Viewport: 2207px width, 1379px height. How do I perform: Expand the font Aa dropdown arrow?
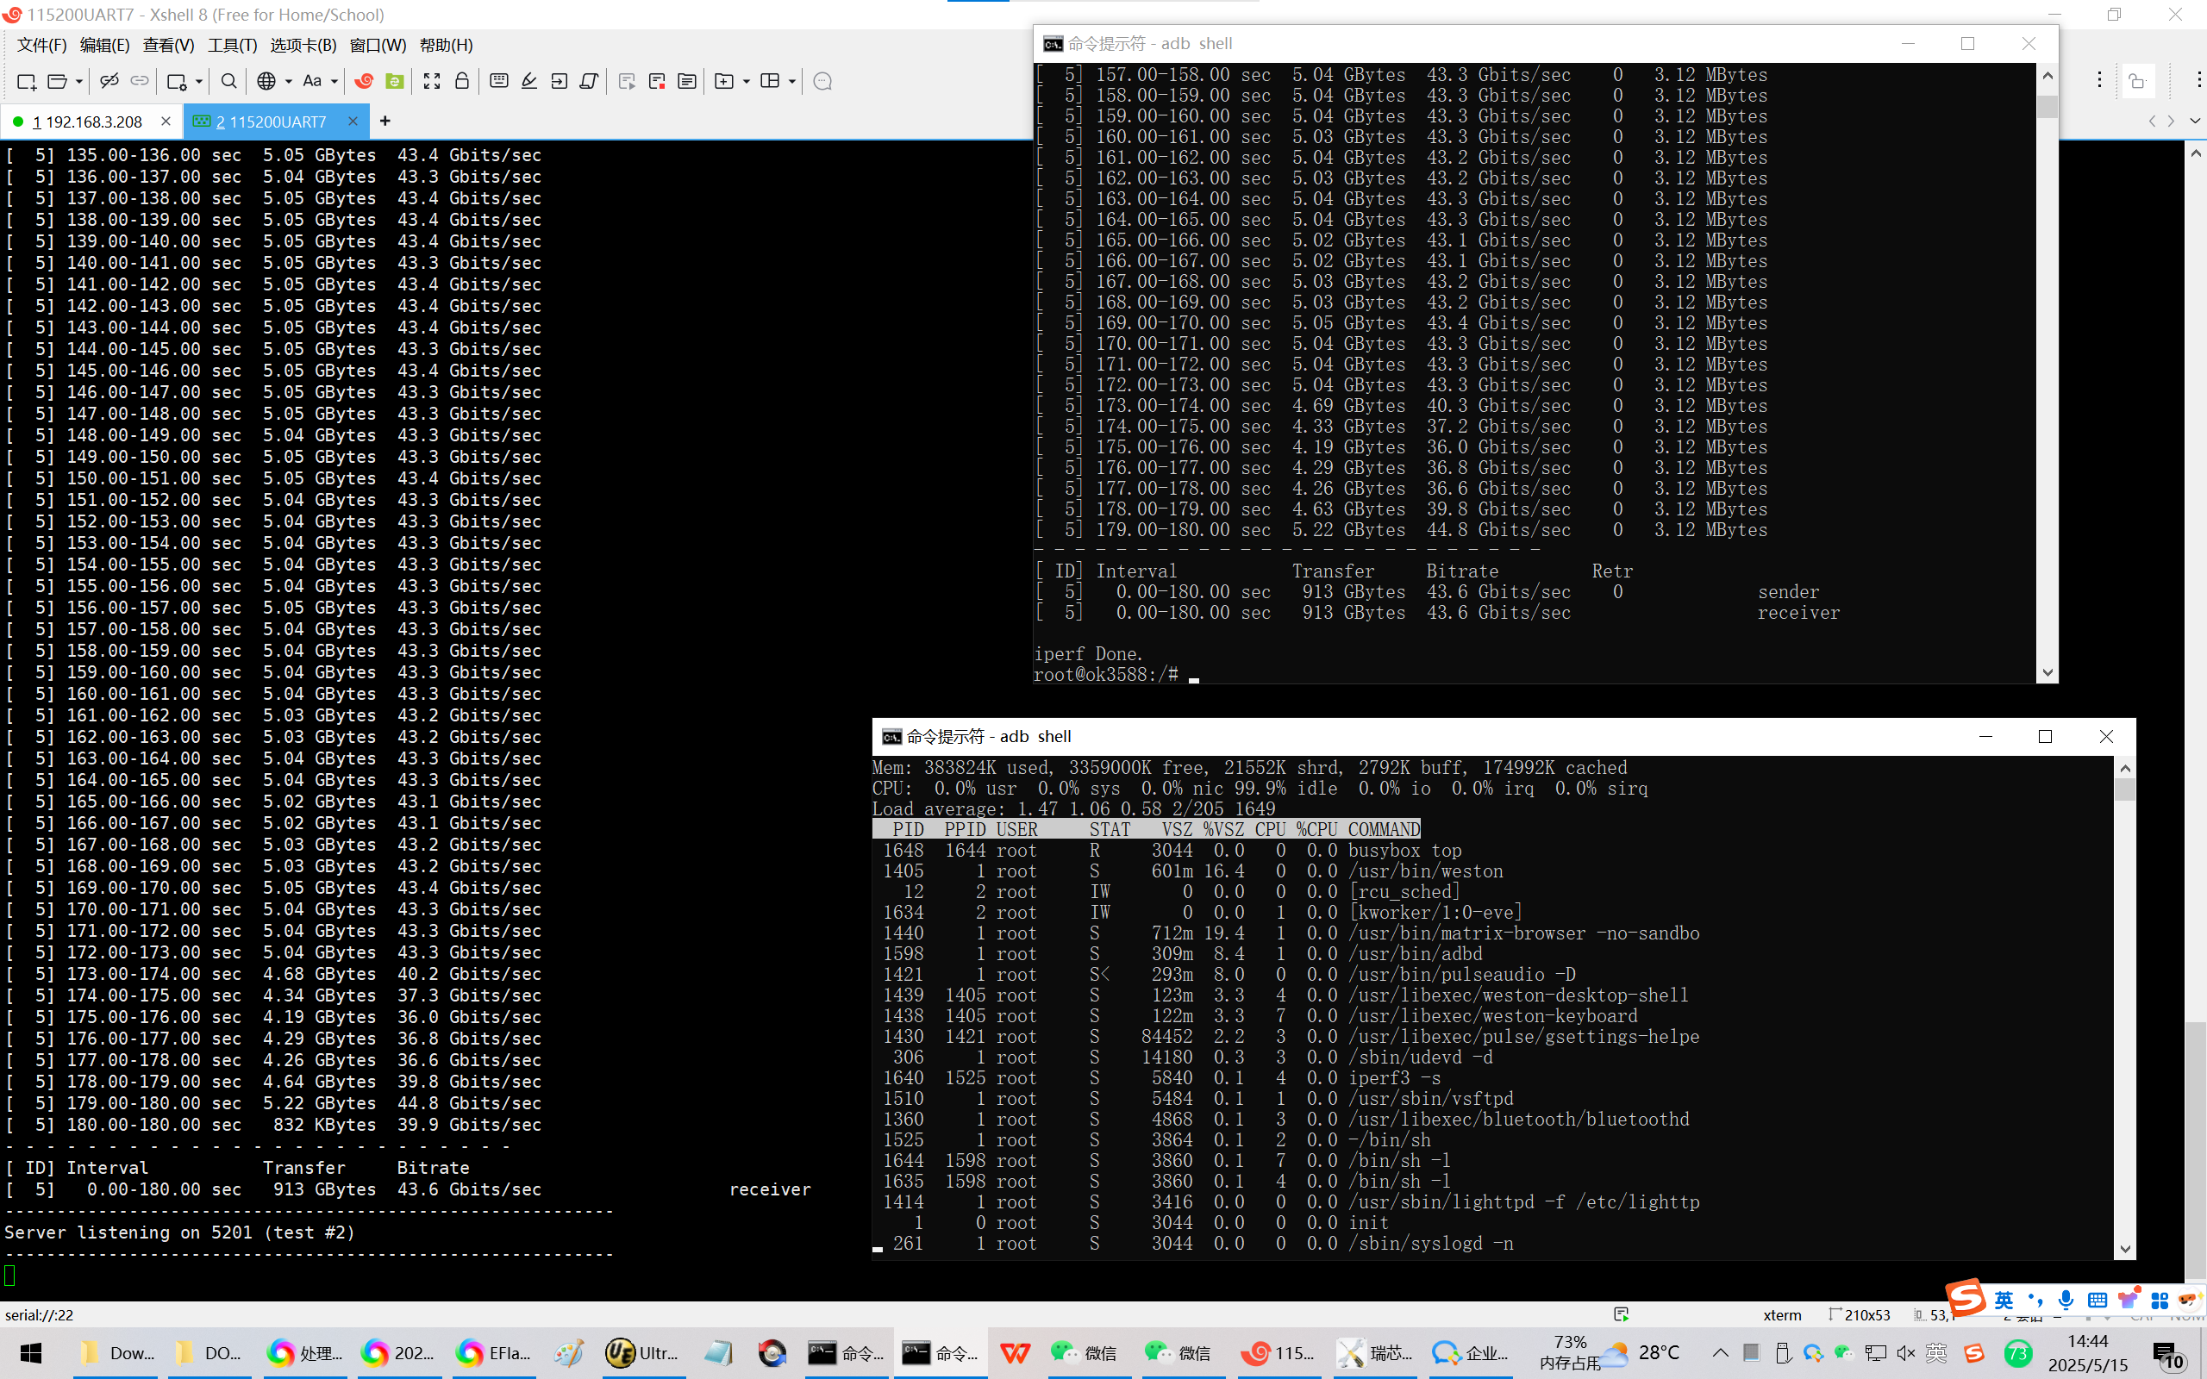(x=334, y=81)
